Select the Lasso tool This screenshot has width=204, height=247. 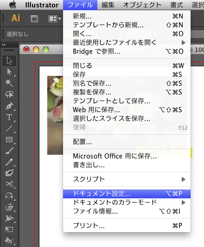pyautogui.click(x=9, y=94)
